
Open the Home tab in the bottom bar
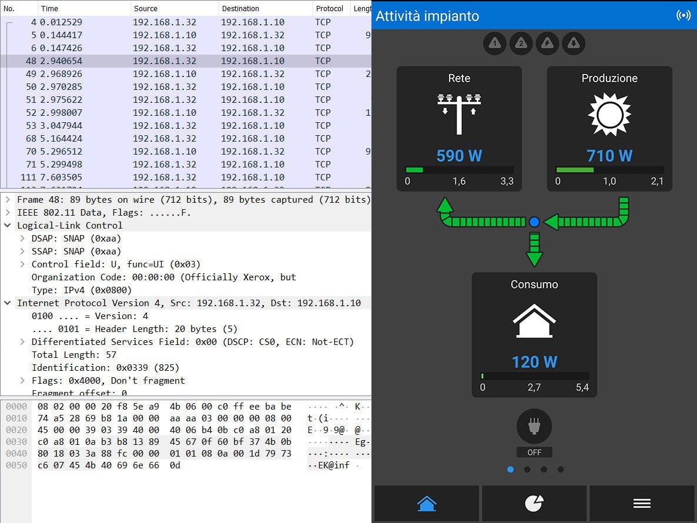point(427,504)
